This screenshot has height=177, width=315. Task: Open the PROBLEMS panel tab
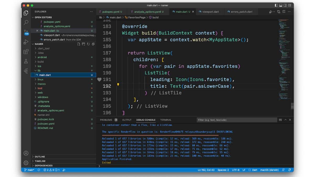click(109, 120)
